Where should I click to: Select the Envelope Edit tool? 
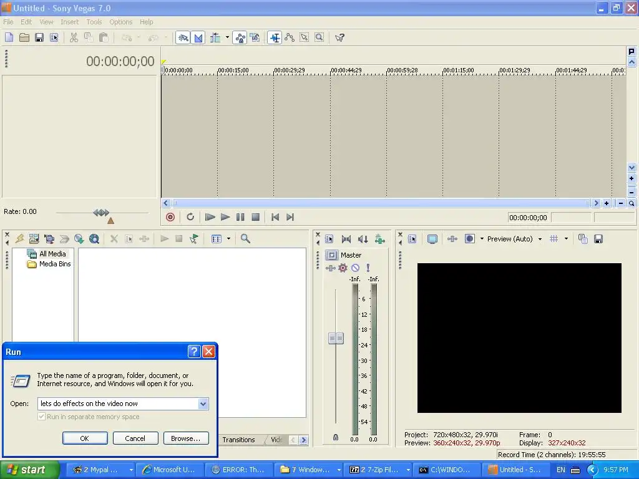tap(290, 38)
